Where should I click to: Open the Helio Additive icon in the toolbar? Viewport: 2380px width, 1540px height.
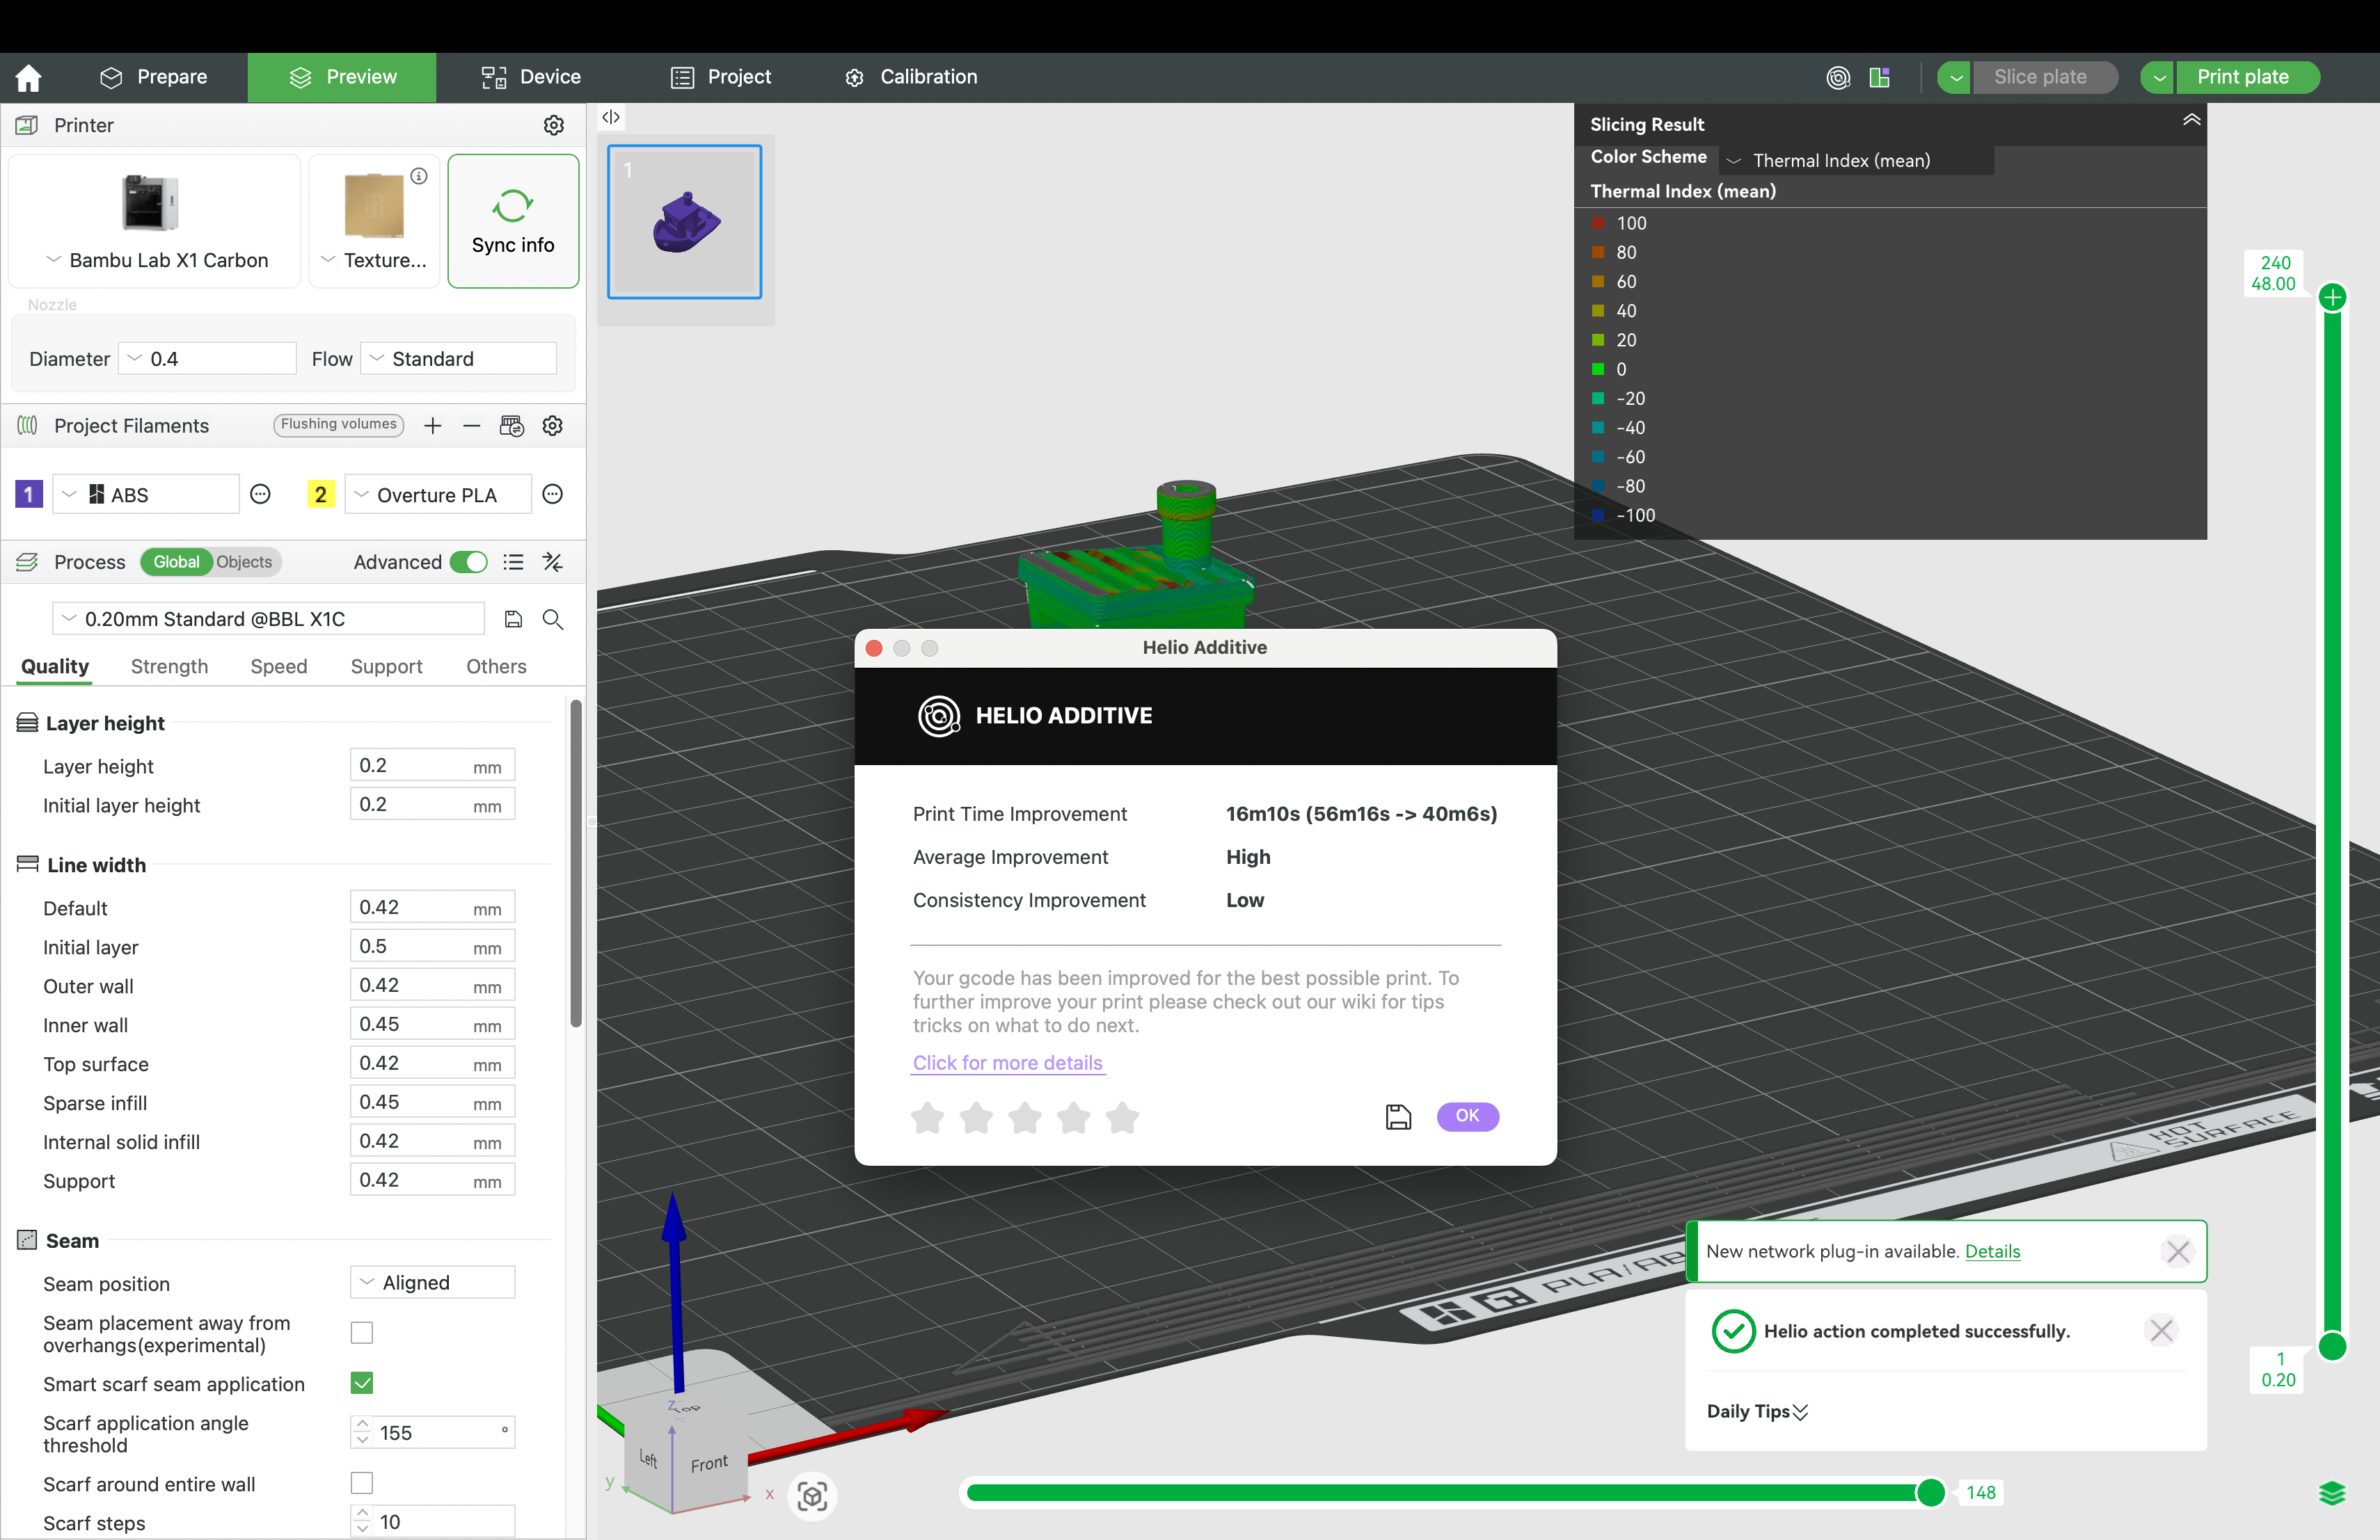click(x=1838, y=77)
